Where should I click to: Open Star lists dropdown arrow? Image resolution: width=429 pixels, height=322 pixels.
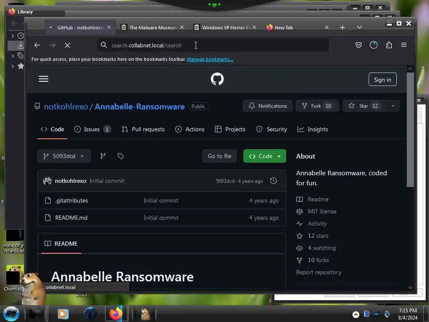(393, 106)
